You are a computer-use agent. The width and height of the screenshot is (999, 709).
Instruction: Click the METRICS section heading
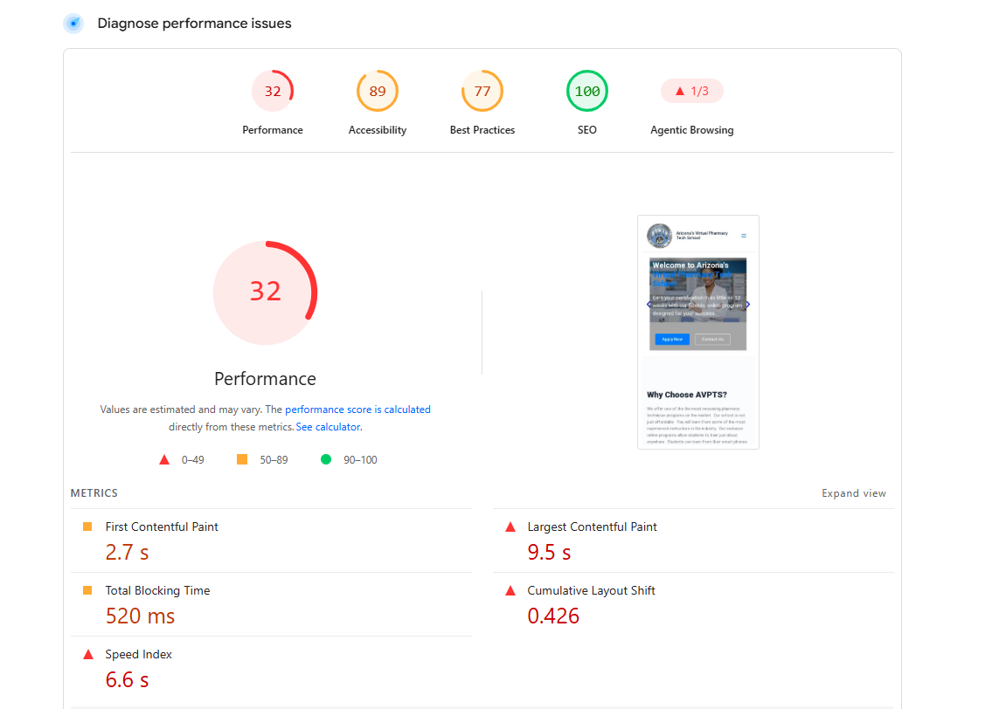click(x=94, y=493)
